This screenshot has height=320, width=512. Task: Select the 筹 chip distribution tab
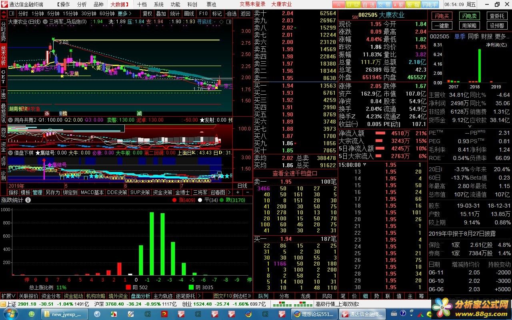421,296
